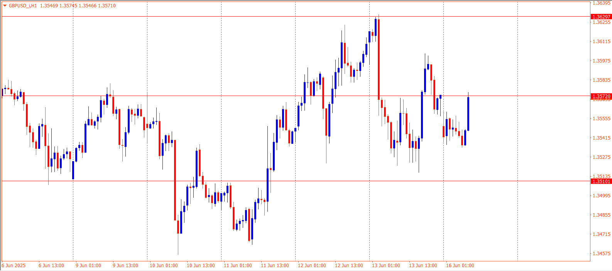Image resolution: width=612 pixels, height=271 pixels.
Task: Click the 1.34855 value on the price scale
Action: 601,215
